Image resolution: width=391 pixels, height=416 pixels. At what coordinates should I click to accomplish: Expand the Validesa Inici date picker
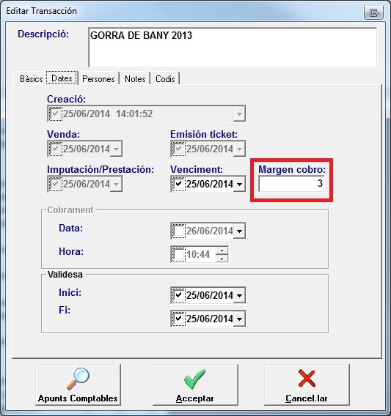point(239,295)
